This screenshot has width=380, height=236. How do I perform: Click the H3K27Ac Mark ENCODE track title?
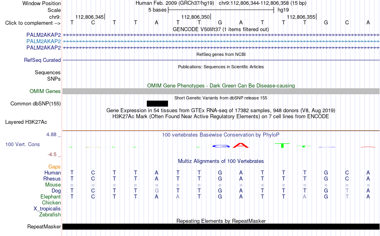(221, 117)
